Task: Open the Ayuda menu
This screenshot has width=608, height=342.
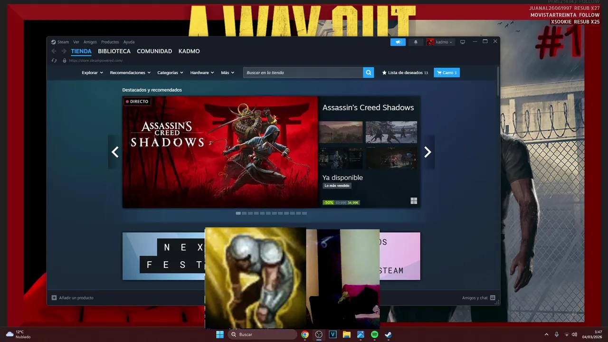Action: click(x=129, y=42)
